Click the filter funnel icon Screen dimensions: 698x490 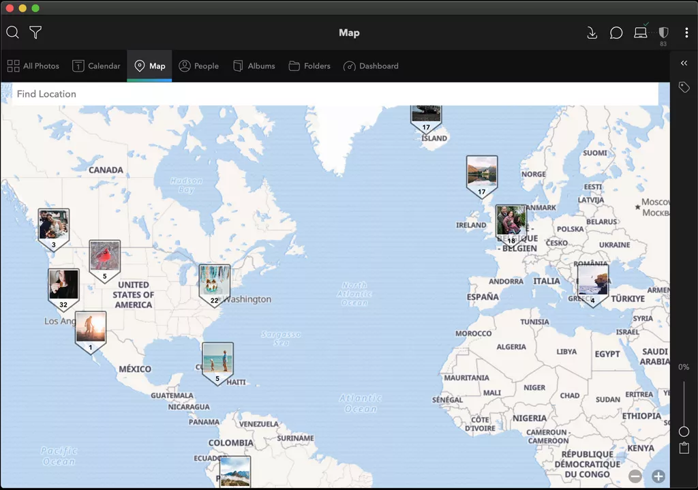(x=35, y=33)
